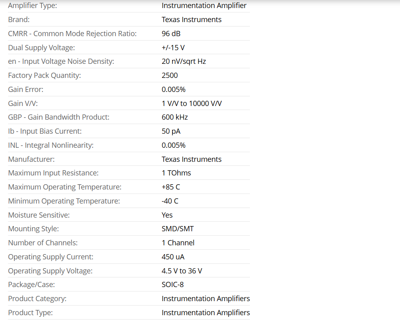Select the Factory Pack Quantity value 2500
400x322 pixels.
pyautogui.click(x=170, y=75)
